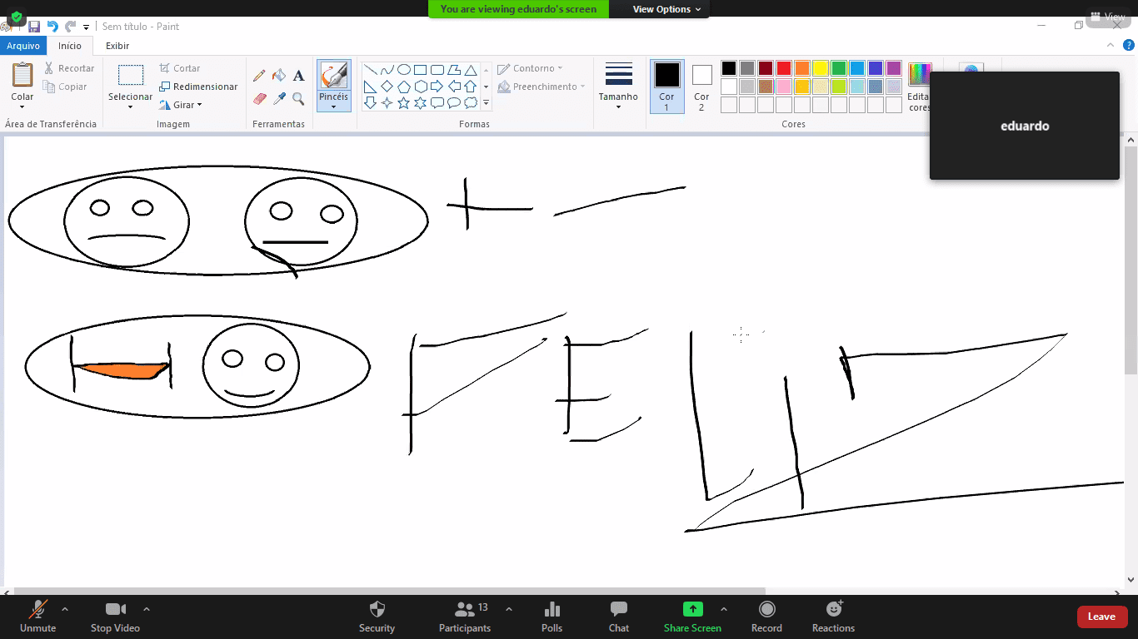Screen dimensions: 1138x639
Task: Click Redimensionar button
Action: [x=198, y=87]
